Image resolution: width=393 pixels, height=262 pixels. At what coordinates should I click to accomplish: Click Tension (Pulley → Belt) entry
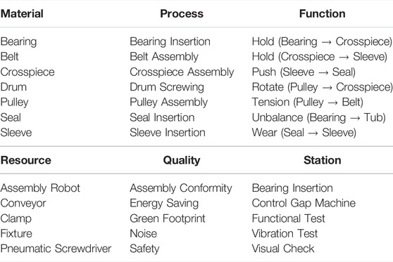point(308,103)
